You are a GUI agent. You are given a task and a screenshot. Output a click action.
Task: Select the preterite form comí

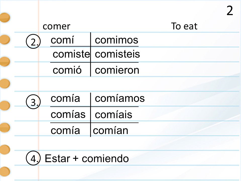pos(62,40)
